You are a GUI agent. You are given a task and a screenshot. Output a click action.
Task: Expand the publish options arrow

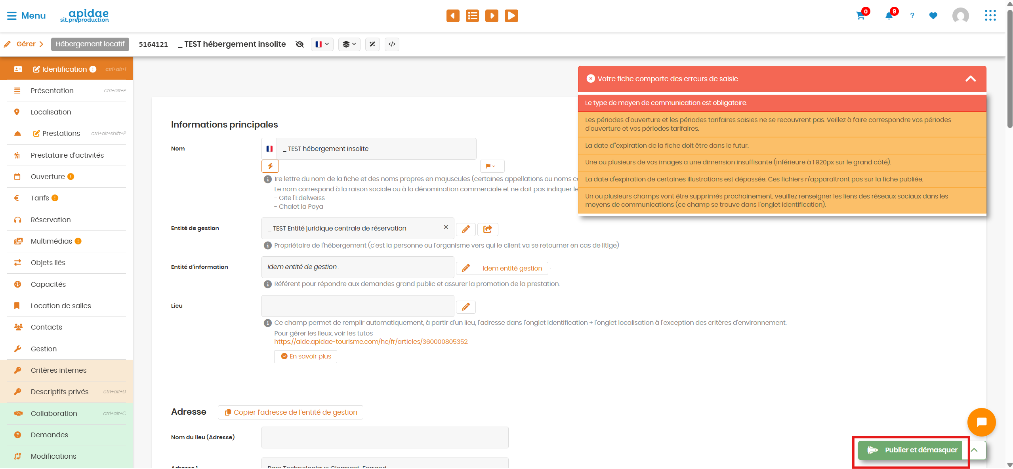975,450
